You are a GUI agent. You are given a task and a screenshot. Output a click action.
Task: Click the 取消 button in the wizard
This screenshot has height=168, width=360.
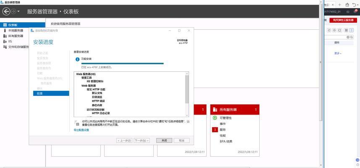tap(181, 140)
